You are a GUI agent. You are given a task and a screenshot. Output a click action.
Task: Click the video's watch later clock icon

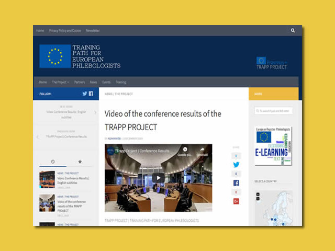coord(185,149)
